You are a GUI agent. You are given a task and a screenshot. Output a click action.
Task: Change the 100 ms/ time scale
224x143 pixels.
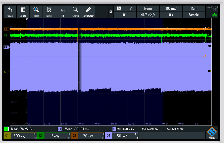coord(171,9)
